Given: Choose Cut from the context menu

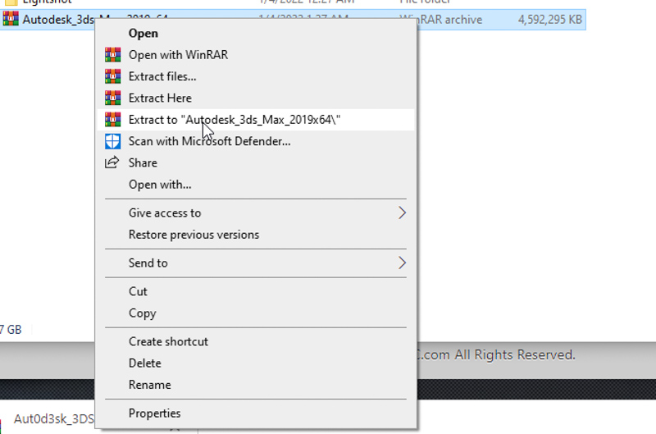Looking at the screenshot, I should (x=256, y=291).
